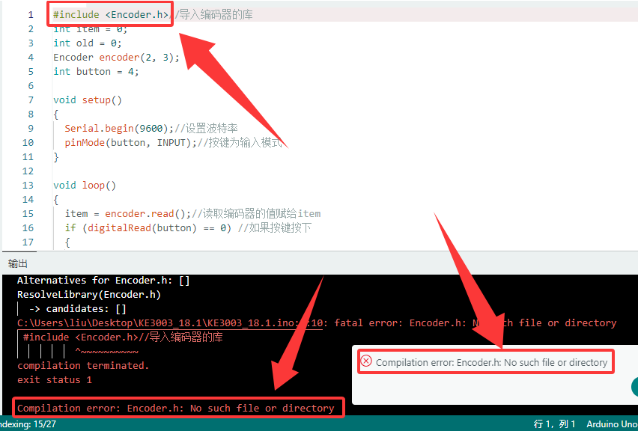Click the 'item = encoder.read();' line
The height and width of the screenshot is (431, 638).
(192, 214)
